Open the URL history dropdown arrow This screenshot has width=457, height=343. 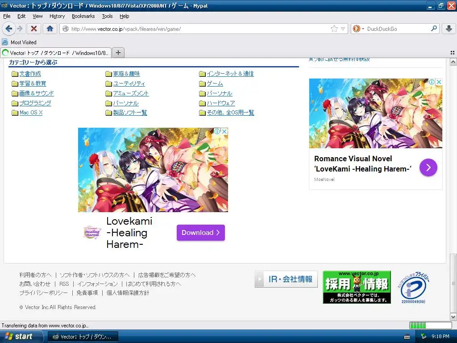click(x=343, y=29)
